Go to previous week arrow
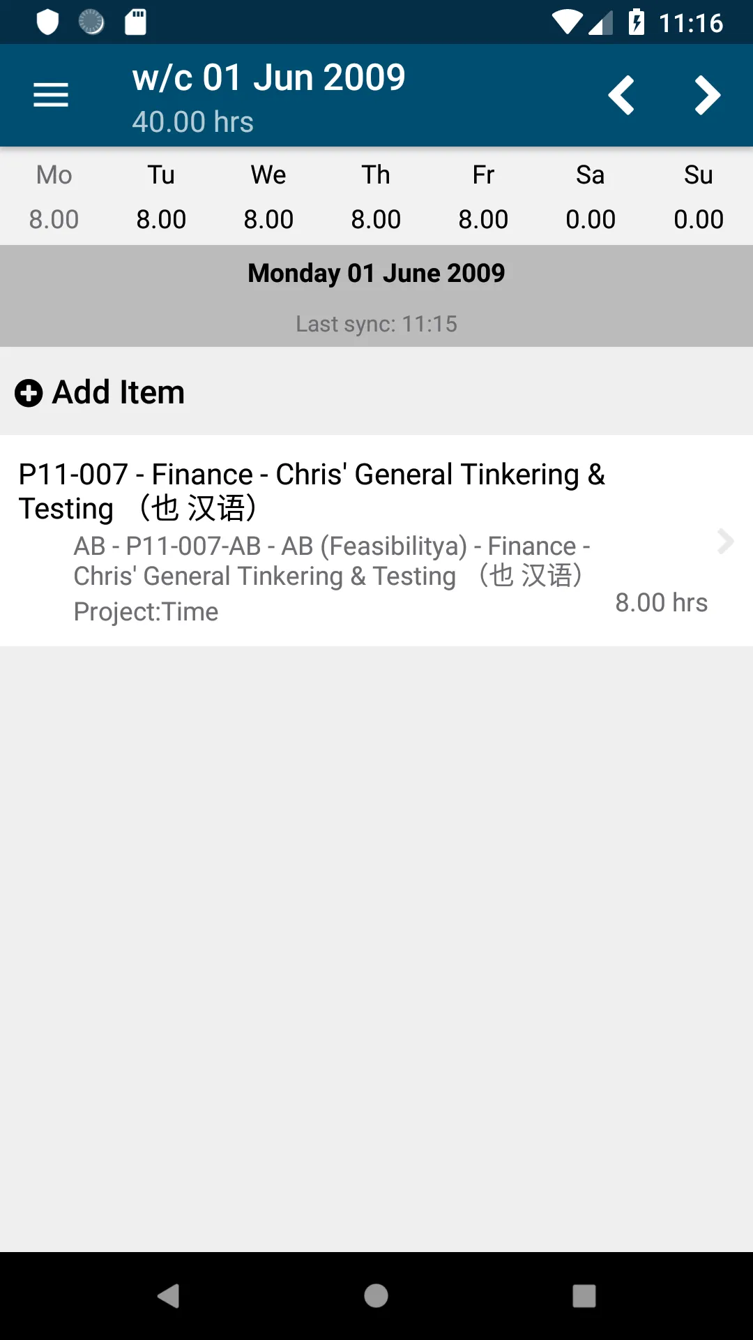 pos(621,95)
